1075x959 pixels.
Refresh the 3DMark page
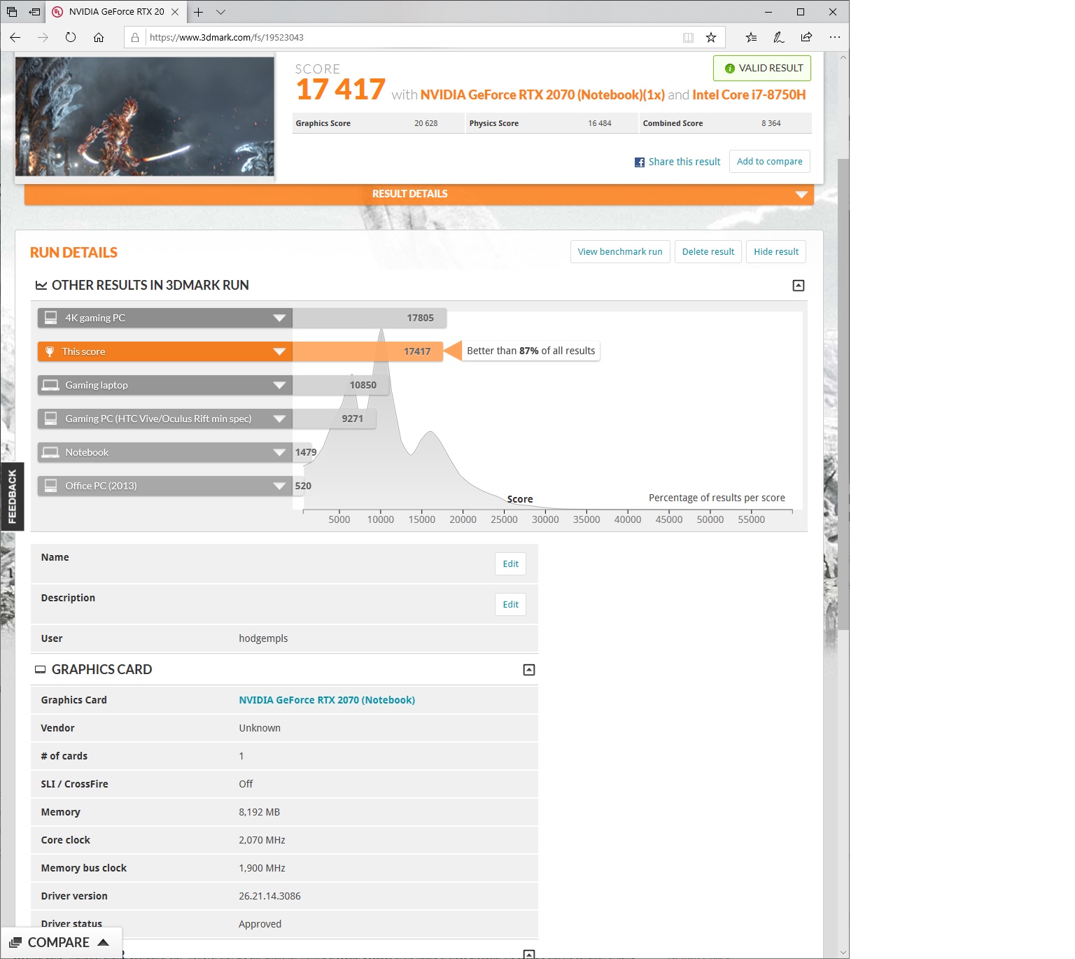click(x=71, y=37)
